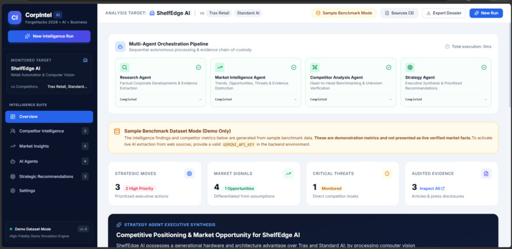Click the Monitored tag in Critical Threats
Viewport: 512px width, 249px height.
point(331,188)
